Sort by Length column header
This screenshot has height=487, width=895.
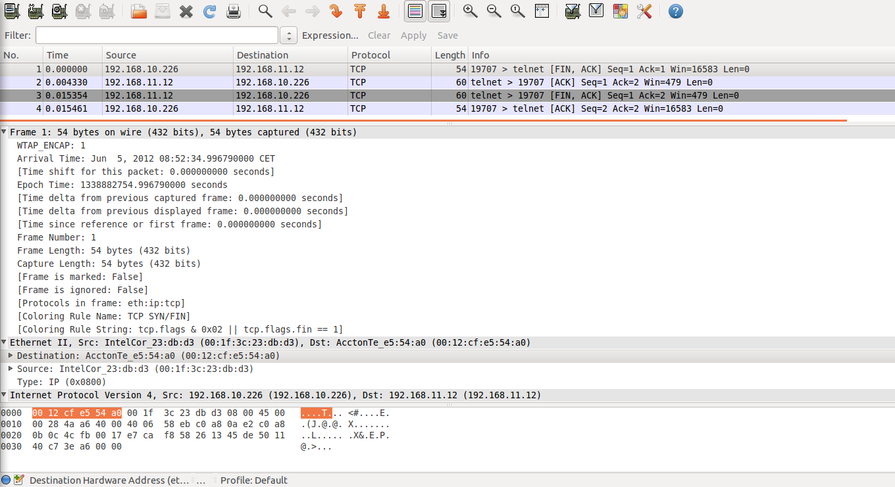[x=449, y=55]
